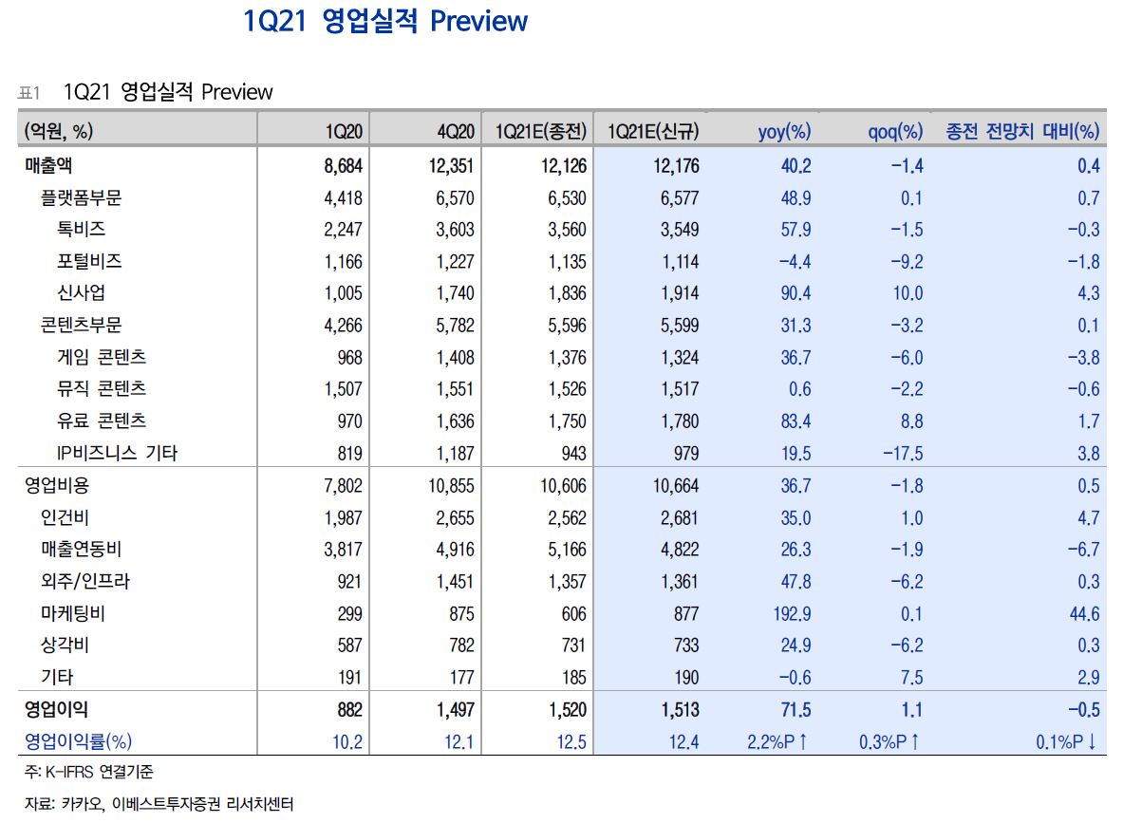The image size is (1123, 823).
Task: Click 콘텐츠부문 4Q20 value '5,782'
Action: [x=455, y=326]
